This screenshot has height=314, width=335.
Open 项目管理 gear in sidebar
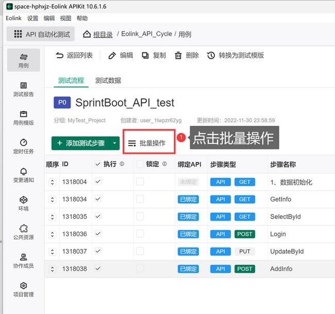(24, 290)
